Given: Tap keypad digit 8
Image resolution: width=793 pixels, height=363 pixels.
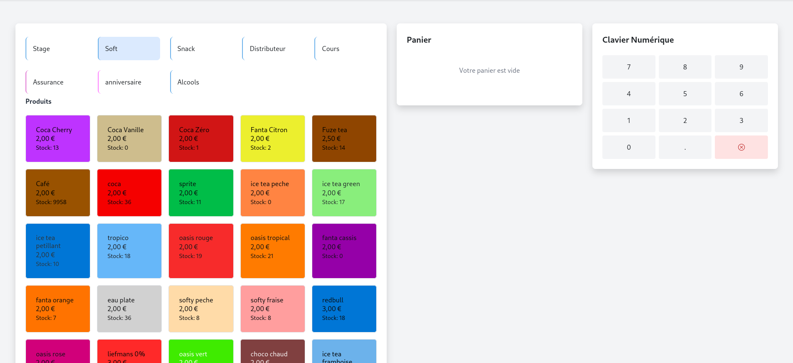Looking at the screenshot, I should pos(685,67).
